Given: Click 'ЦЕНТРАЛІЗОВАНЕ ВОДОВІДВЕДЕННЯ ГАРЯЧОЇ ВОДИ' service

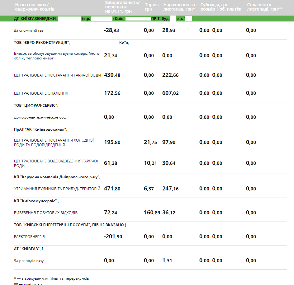Looking at the screenshot, I should click(x=56, y=163).
